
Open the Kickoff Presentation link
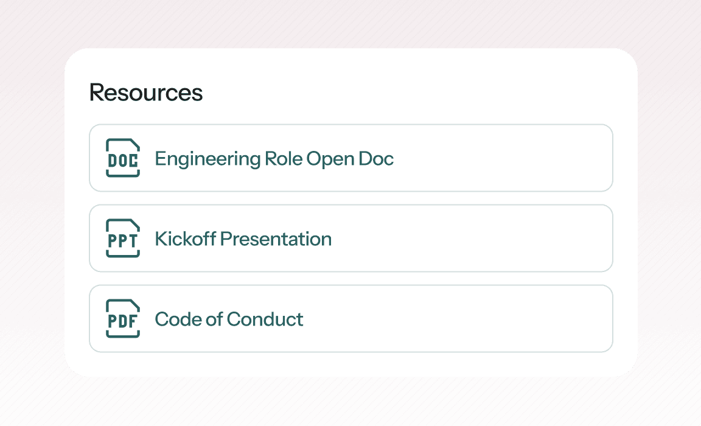pos(243,239)
